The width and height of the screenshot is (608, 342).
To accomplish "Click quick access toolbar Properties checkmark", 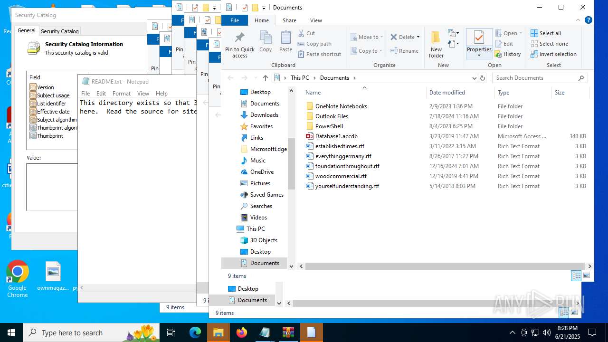I will click(x=245, y=8).
